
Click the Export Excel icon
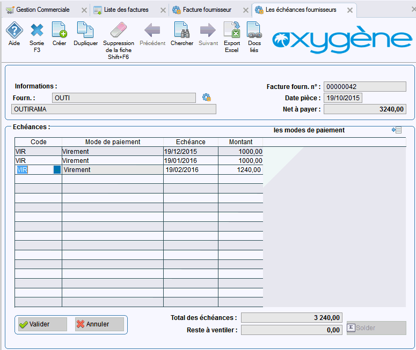click(232, 31)
